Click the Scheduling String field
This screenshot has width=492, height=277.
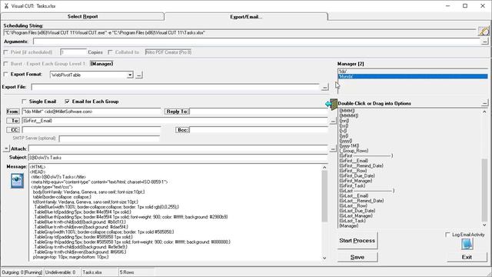pyautogui.click(x=240, y=32)
